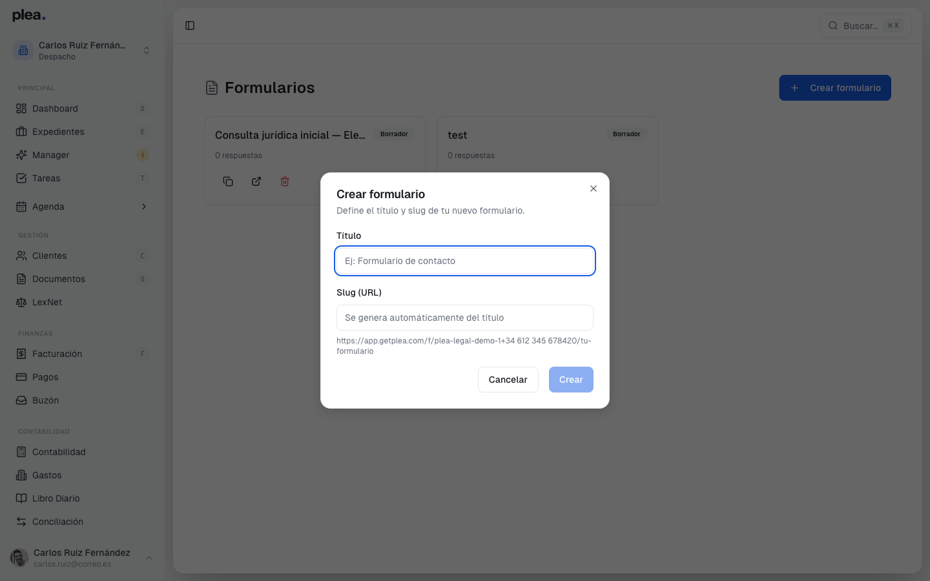Click the Título input field
Viewport: 930px width, 581px height.
pos(464,261)
